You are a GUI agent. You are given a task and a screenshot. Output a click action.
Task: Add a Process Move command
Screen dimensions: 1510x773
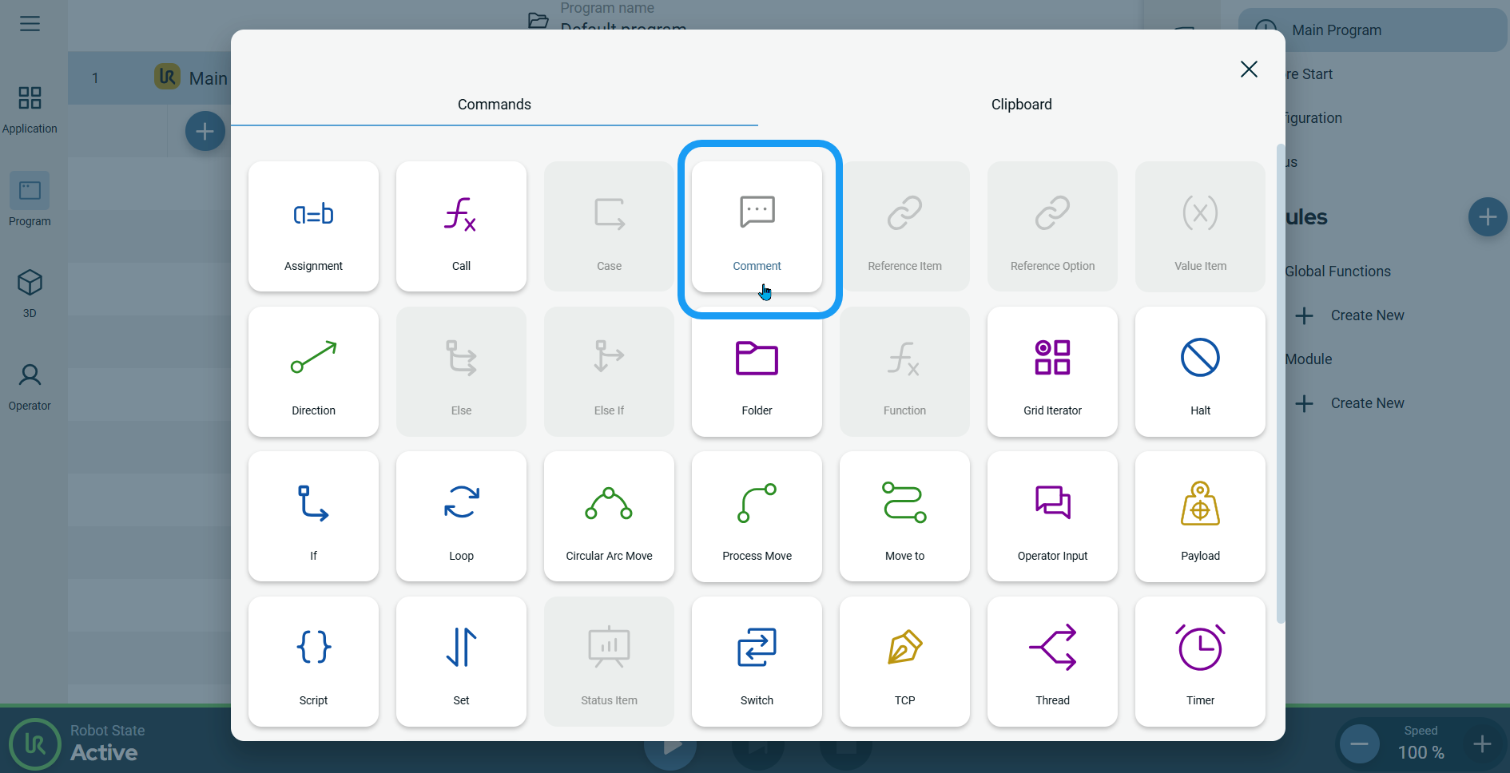[x=757, y=517]
